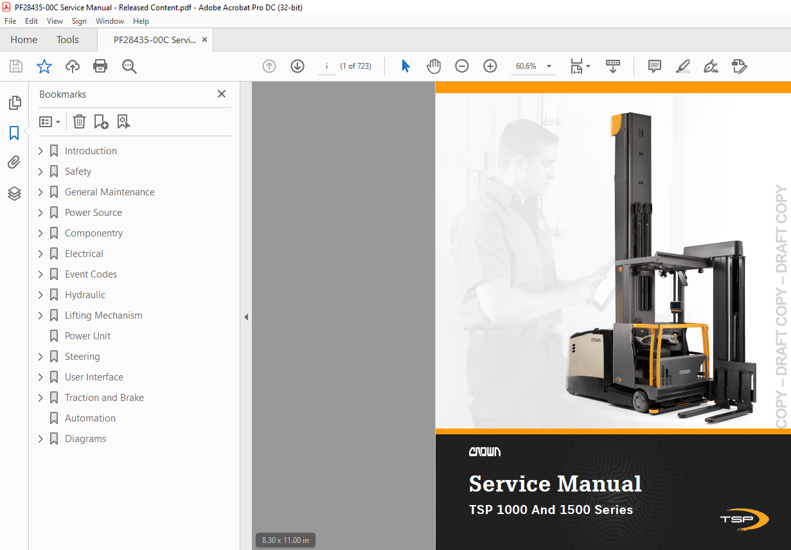791x550 pixels.
Task: Go to next page arrow
Action: pyautogui.click(x=298, y=66)
